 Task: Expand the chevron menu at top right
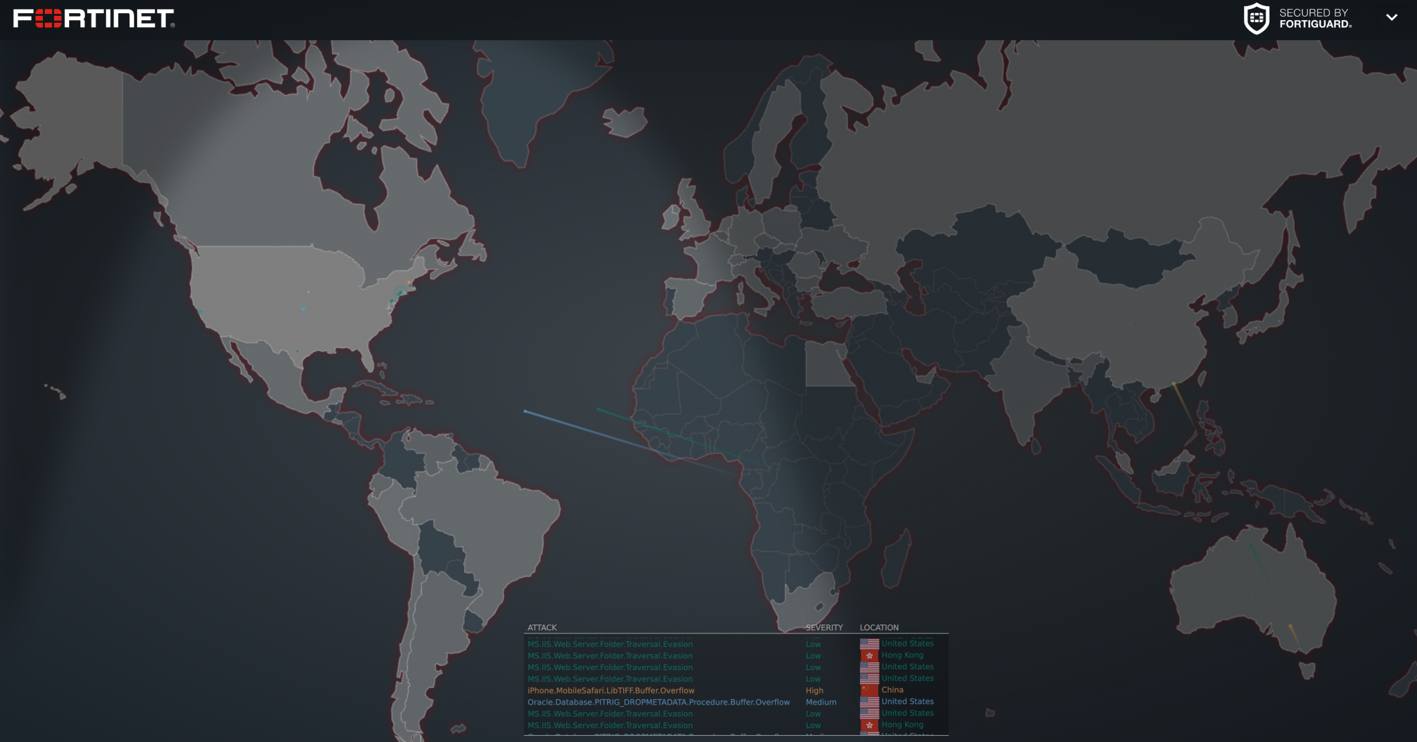coord(1391,17)
